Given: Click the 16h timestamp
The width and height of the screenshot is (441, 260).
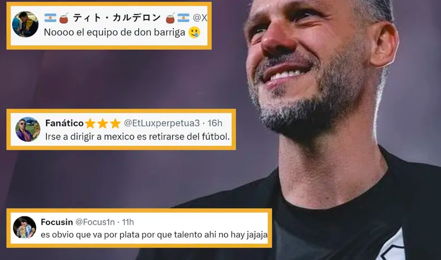Looking at the screenshot, I should tap(215, 123).
